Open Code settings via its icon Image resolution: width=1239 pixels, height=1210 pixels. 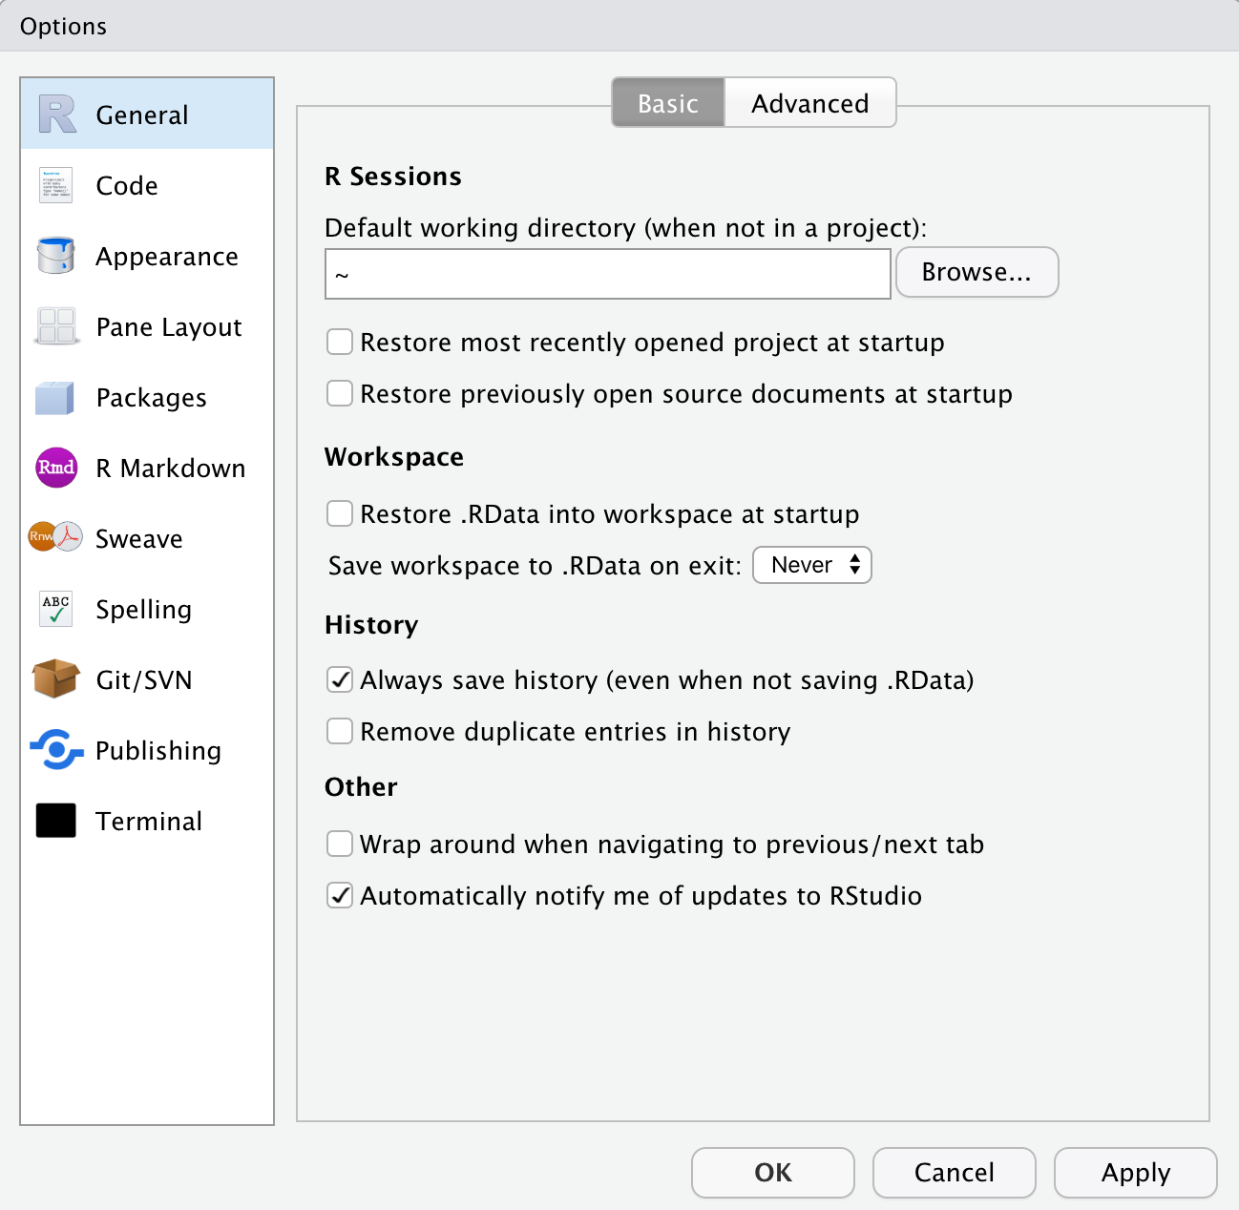[54, 185]
